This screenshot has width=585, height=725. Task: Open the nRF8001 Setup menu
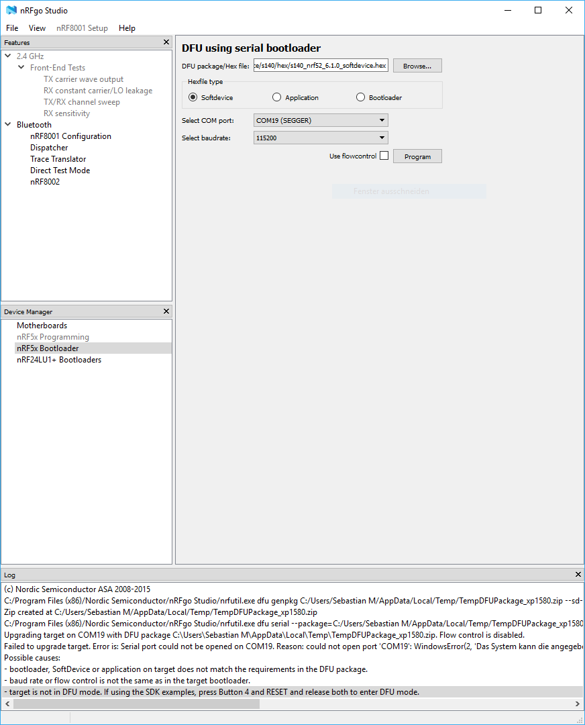(x=82, y=28)
